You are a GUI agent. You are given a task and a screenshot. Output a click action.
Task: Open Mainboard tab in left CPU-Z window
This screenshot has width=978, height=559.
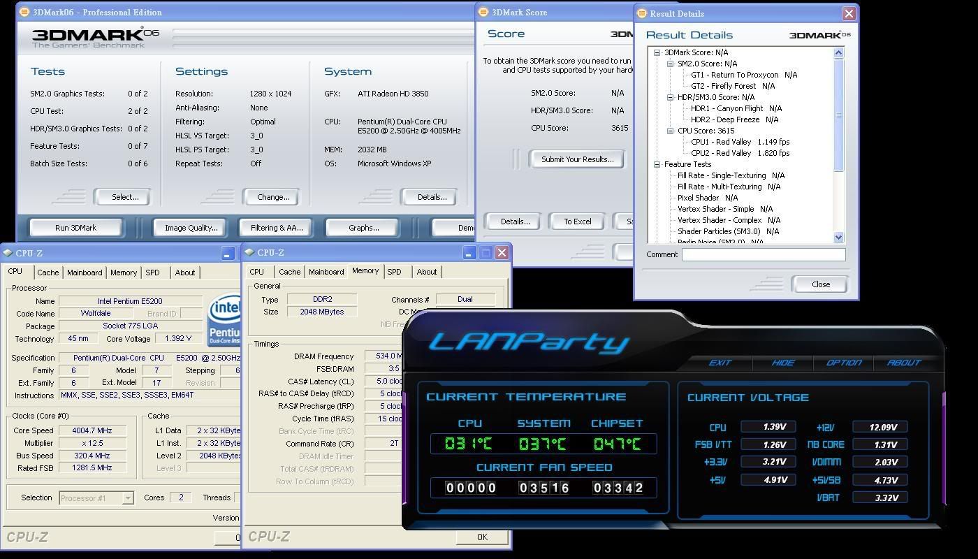coord(85,273)
